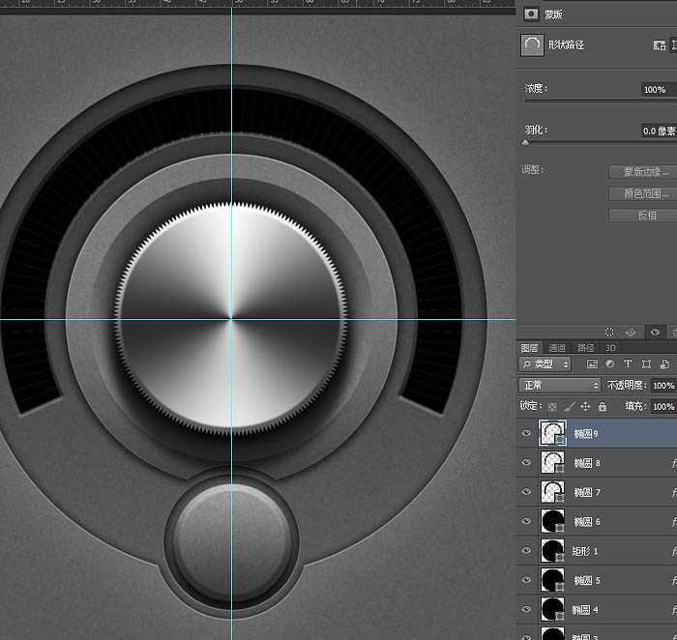
Task: Toggle visibility of 椭圆 7 layer
Action: pyautogui.click(x=527, y=492)
